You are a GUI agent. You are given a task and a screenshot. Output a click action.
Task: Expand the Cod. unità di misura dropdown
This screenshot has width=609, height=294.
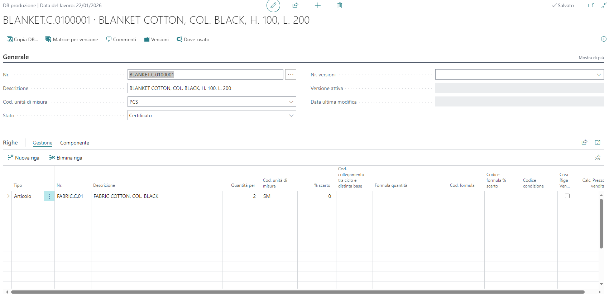(x=291, y=102)
